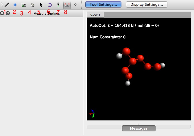194x136 pixels.
Task: Select the Manipulate hand tool
Action: [32, 5]
